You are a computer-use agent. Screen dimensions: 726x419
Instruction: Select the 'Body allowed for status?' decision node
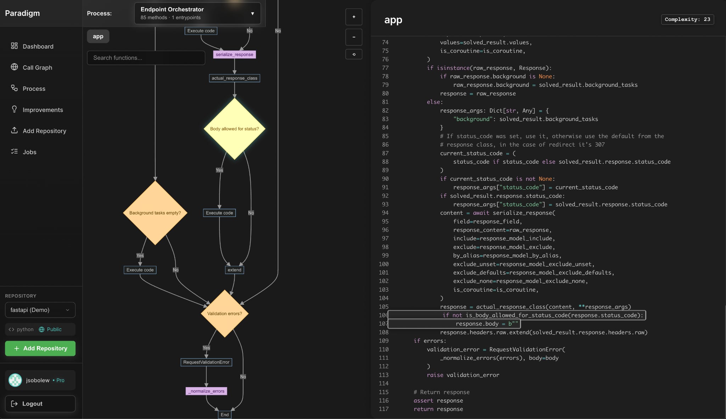[x=234, y=129]
